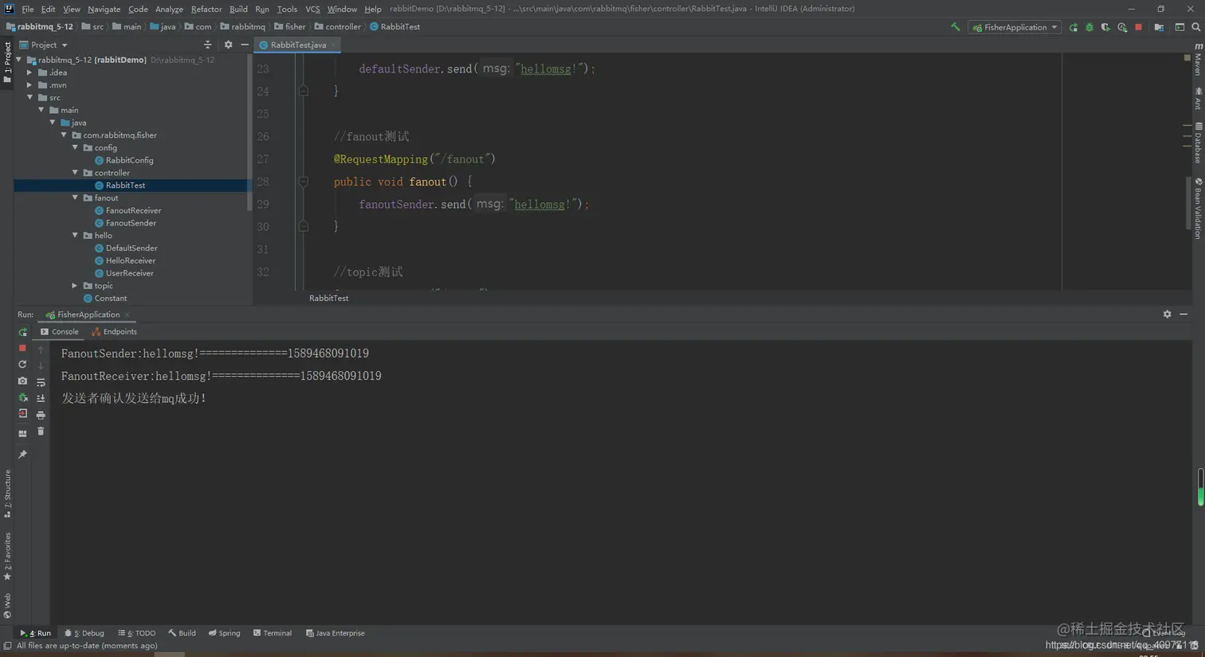Open the Terminal tool window
The image size is (1205, 657).
(272, 634)
